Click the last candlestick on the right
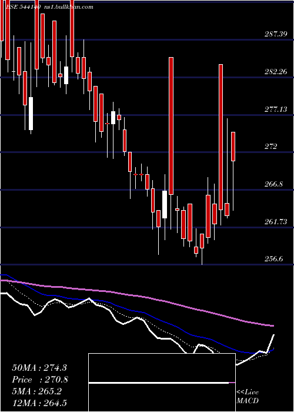Screen dimensions: 294x412 [x=233, y=147]
